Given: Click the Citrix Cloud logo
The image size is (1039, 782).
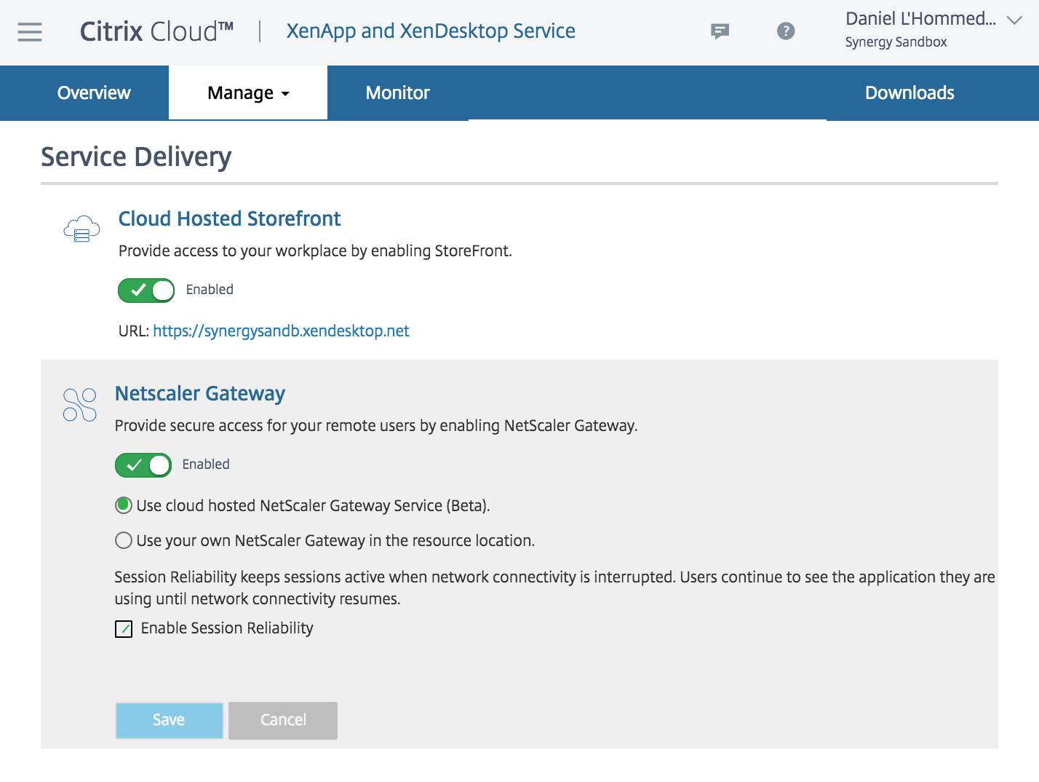Looking at the screenshot, I should [x=156, y=31].
